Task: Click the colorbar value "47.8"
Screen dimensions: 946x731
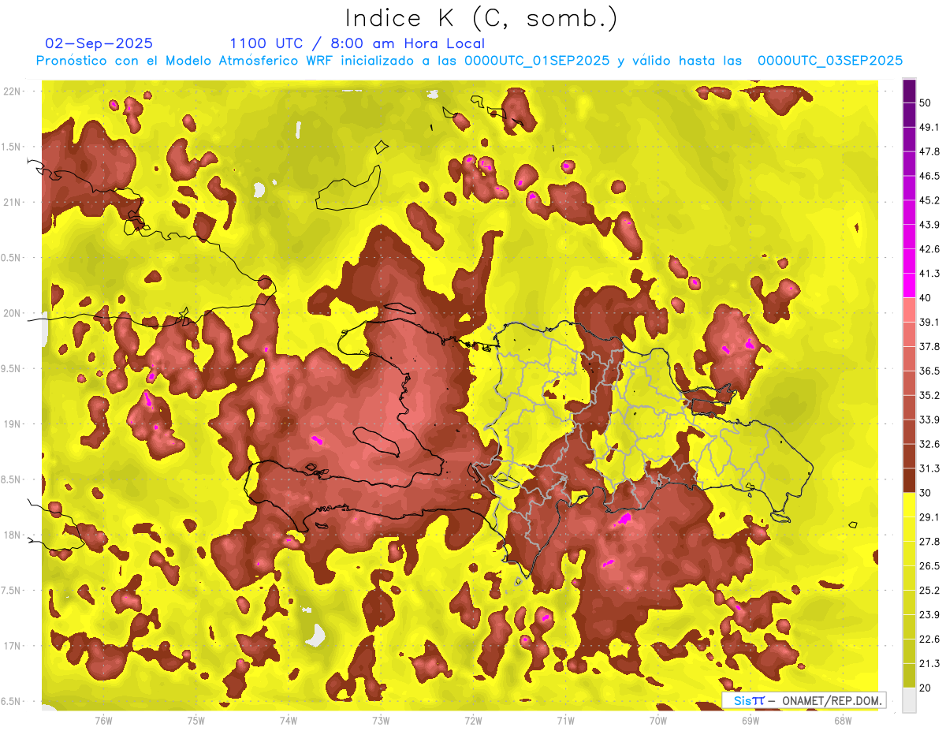Action: tap(929, 151)
